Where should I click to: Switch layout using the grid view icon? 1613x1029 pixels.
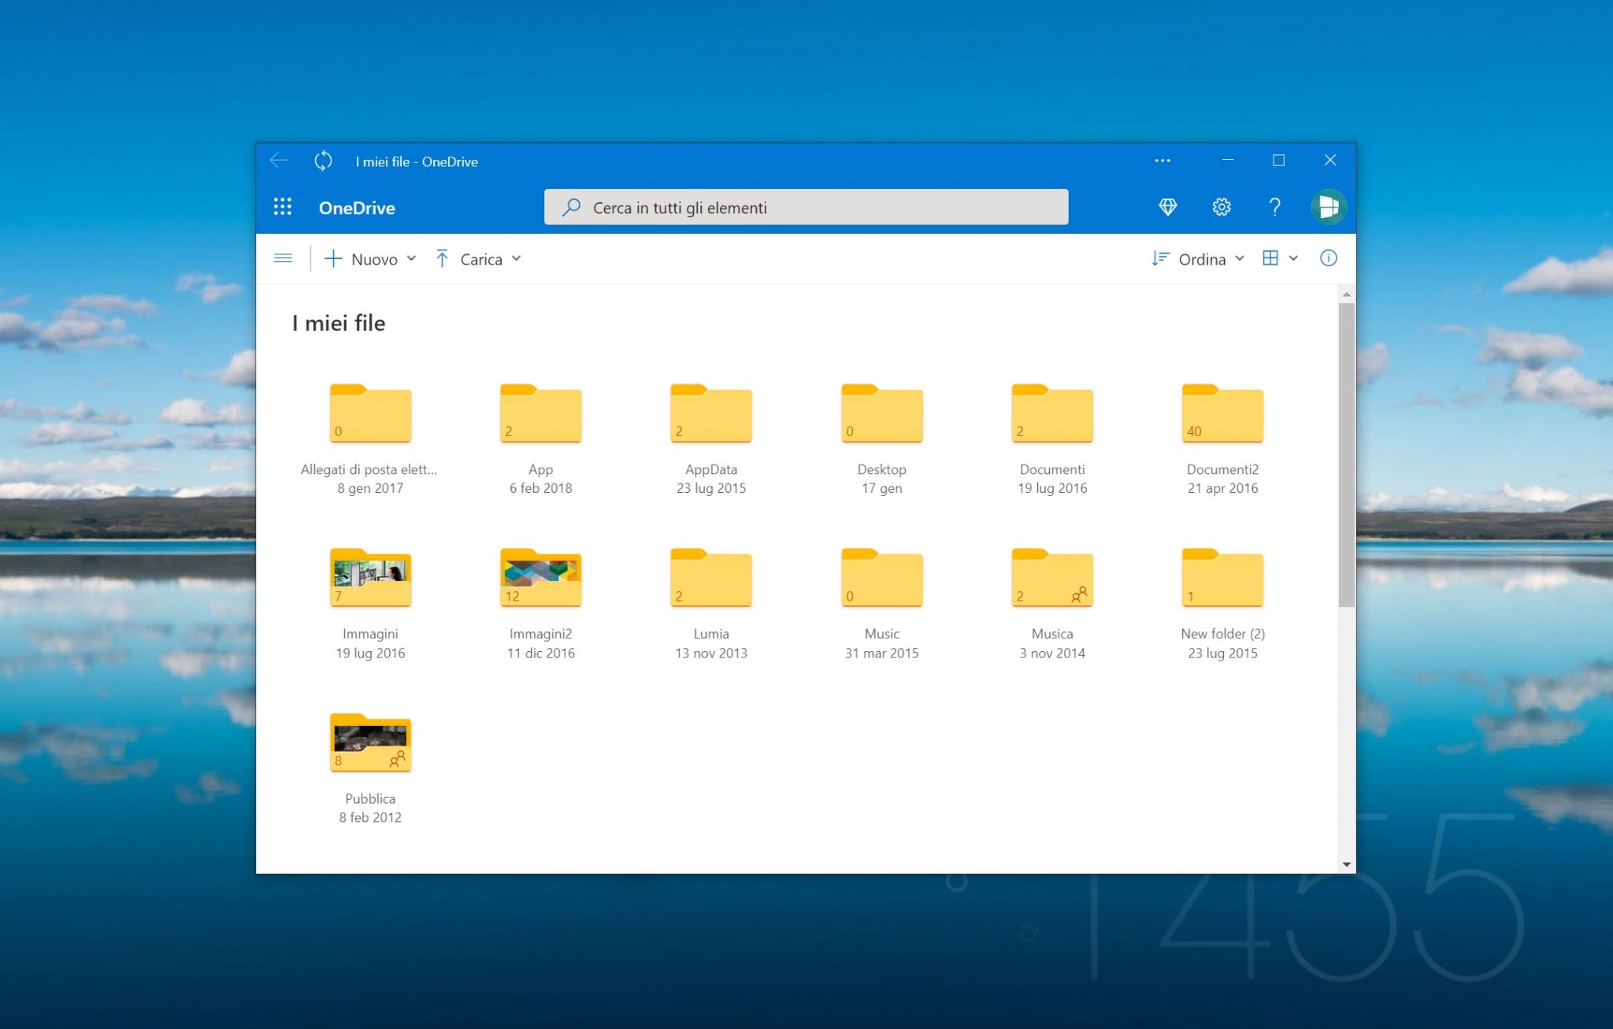click(x=1270, y=258)
